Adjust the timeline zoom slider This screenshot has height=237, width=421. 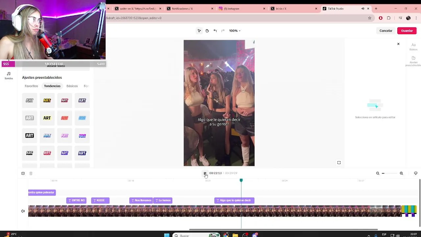coord(389,173)
